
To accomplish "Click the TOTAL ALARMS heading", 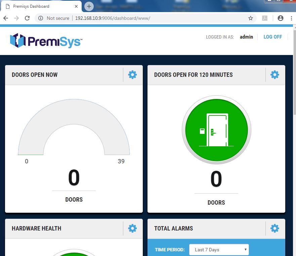I will pyautogui.click(x=173, y=228).
